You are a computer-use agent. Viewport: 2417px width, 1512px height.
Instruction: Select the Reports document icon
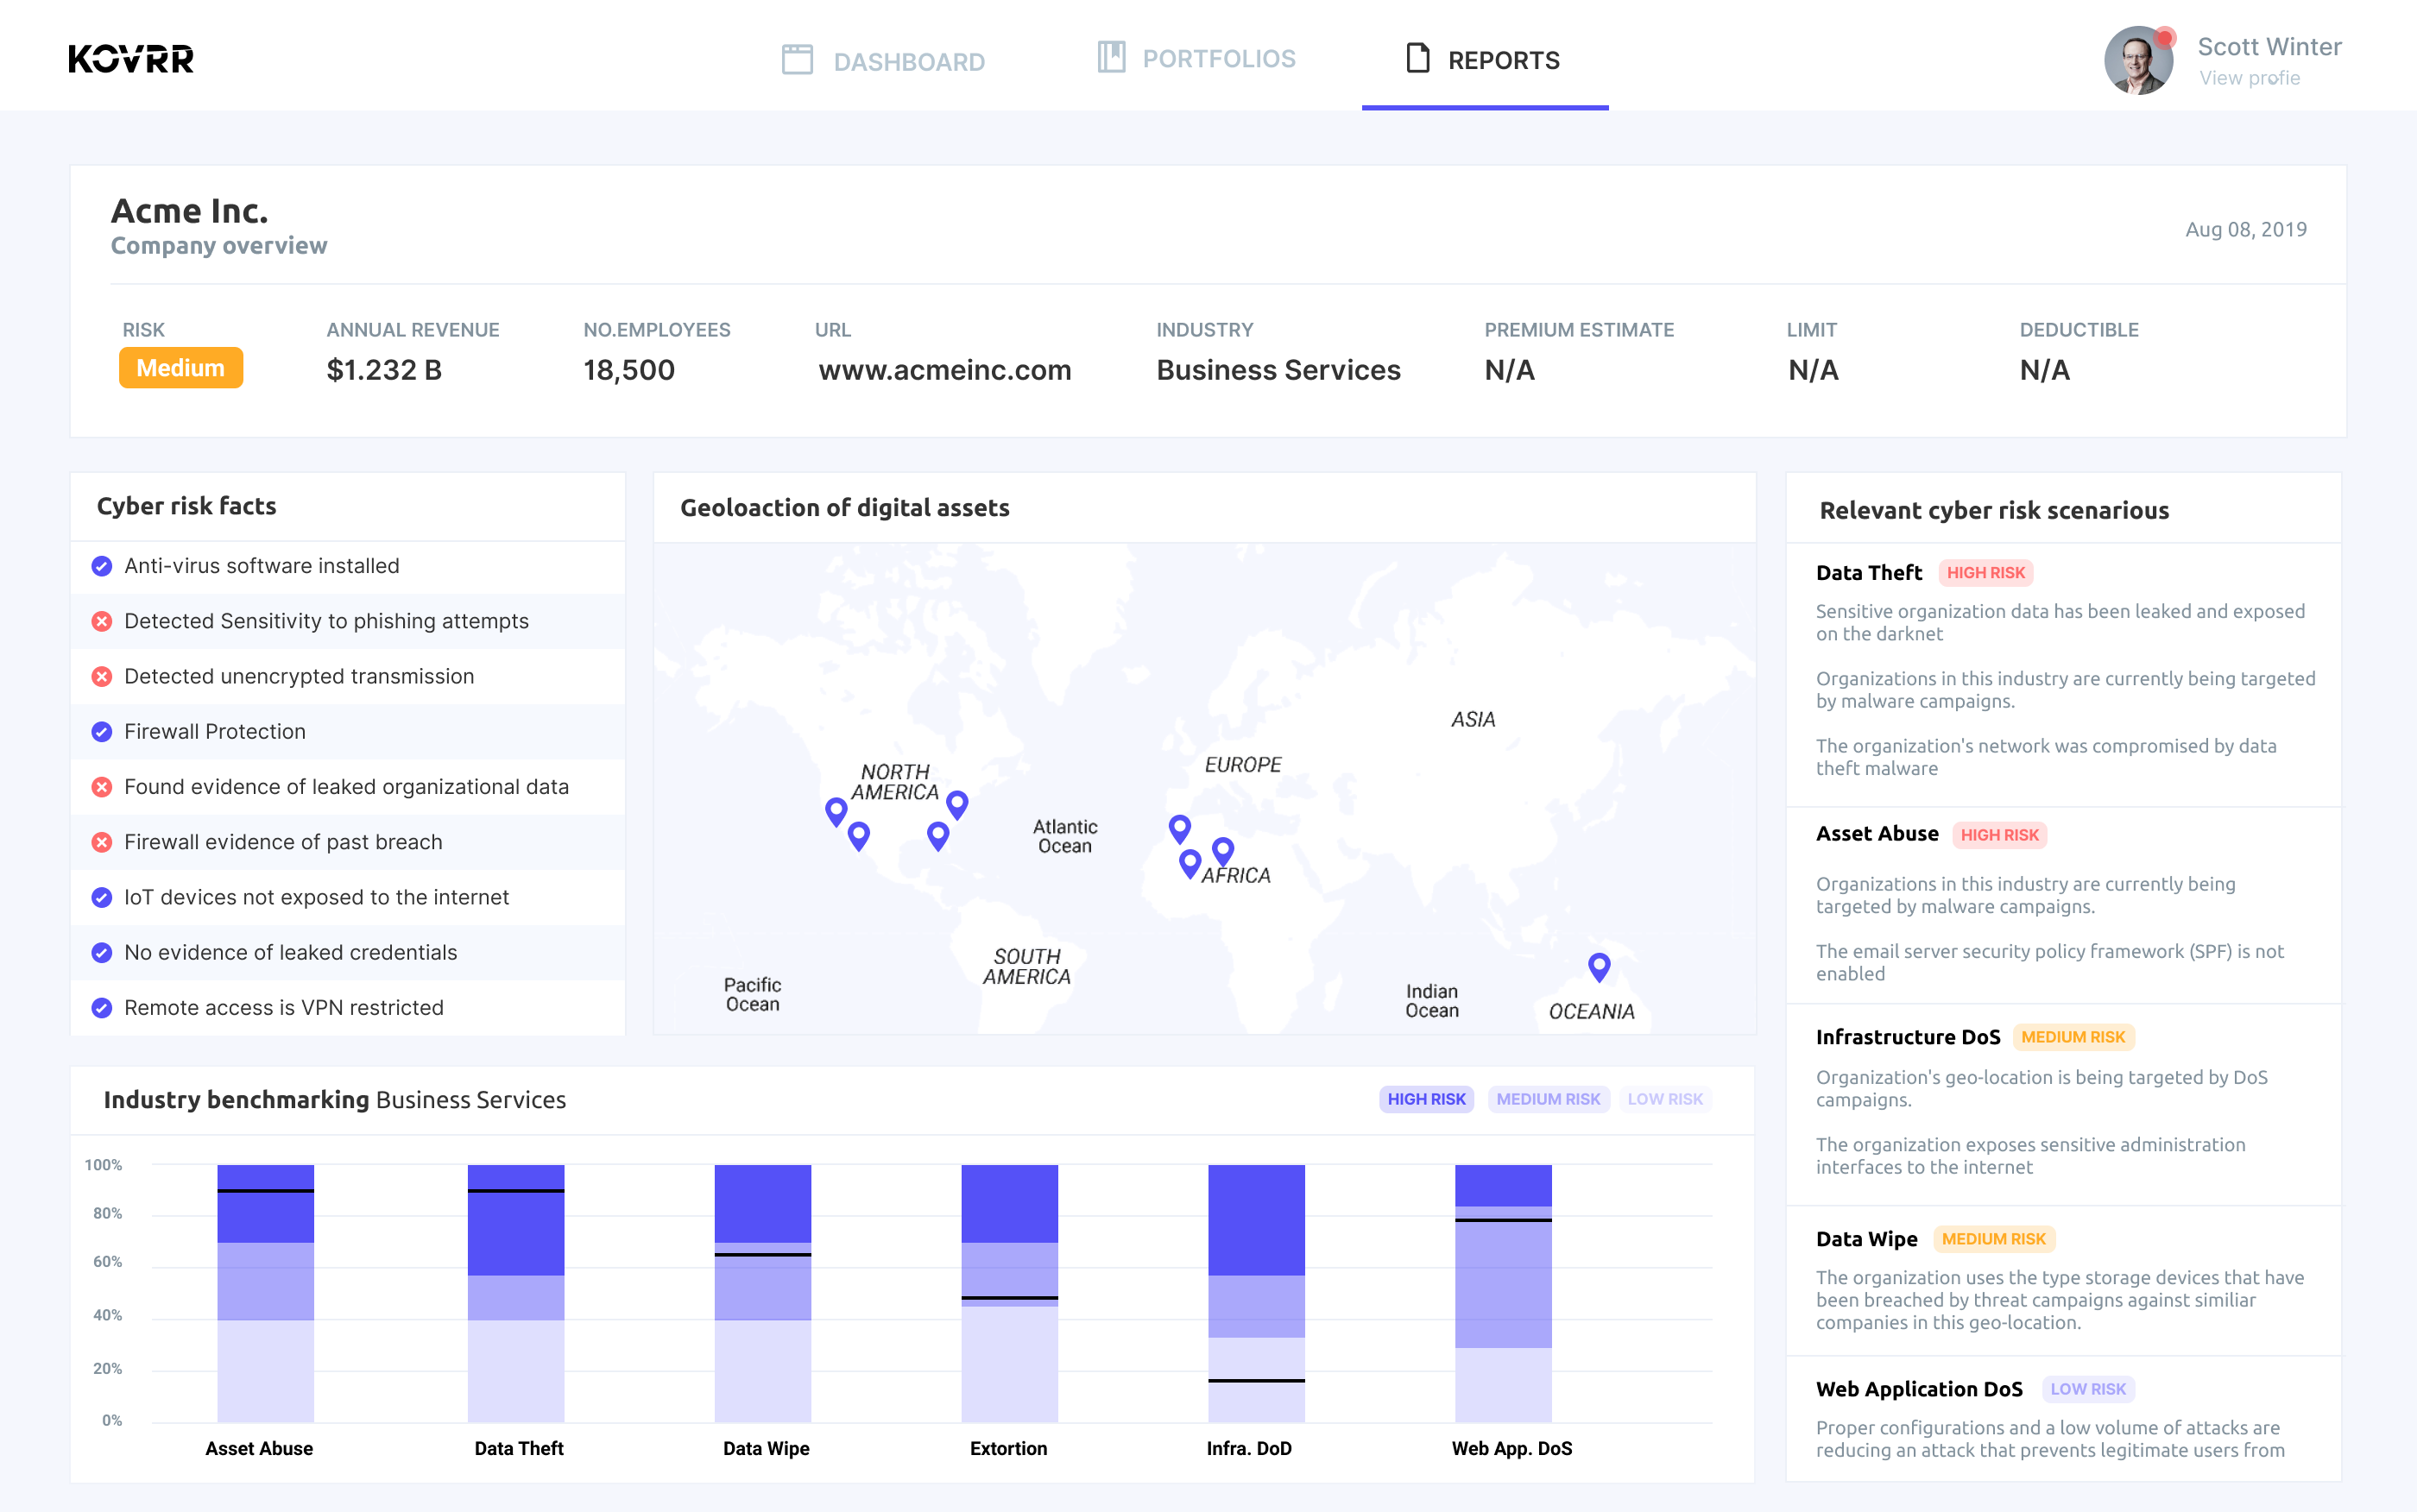coord(1417,59)
